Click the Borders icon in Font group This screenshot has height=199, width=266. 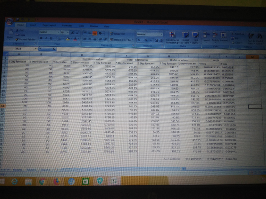coord(60,38)
